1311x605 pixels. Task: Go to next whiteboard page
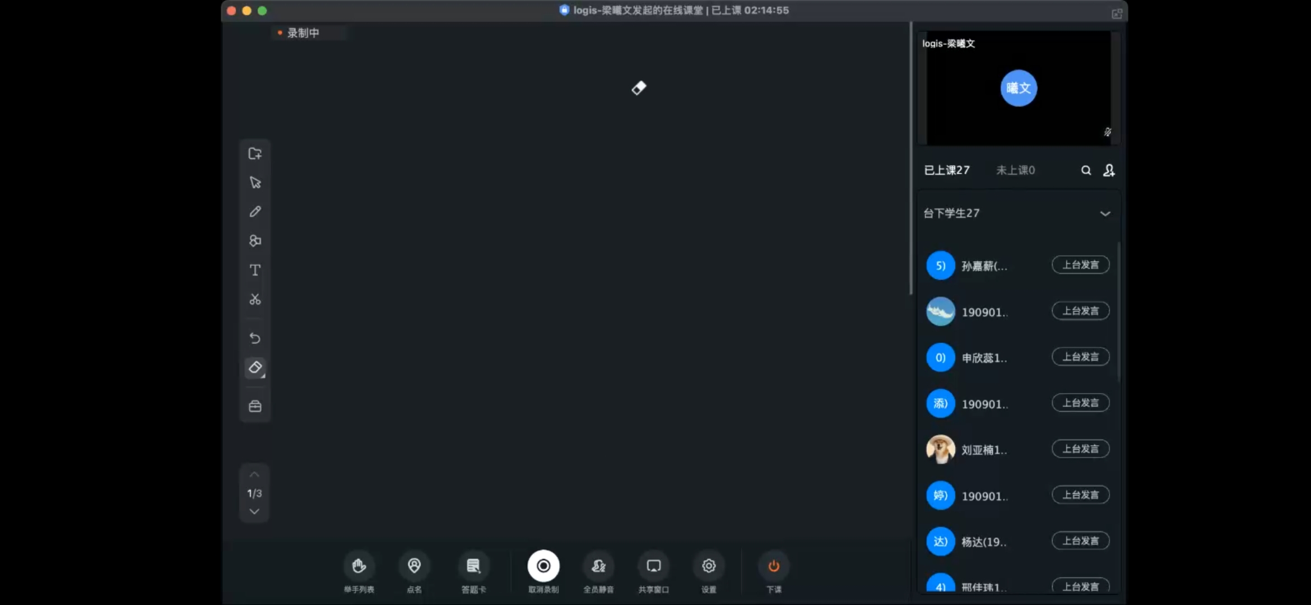(254, 511)
